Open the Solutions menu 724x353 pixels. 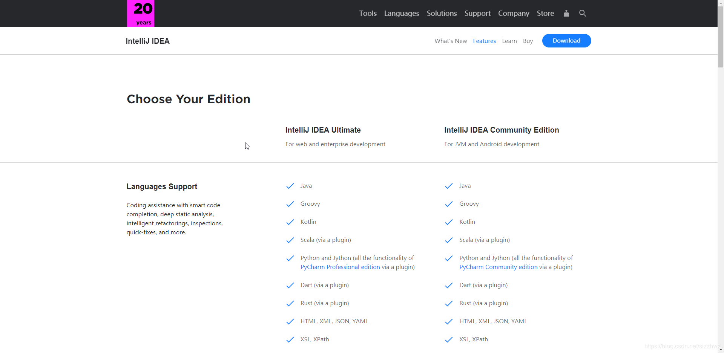(x=442, y=13)
